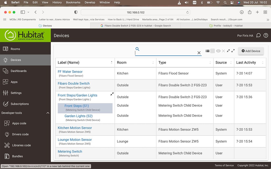
Task: Open Drivers code developer tool
Action: (20, 134)
